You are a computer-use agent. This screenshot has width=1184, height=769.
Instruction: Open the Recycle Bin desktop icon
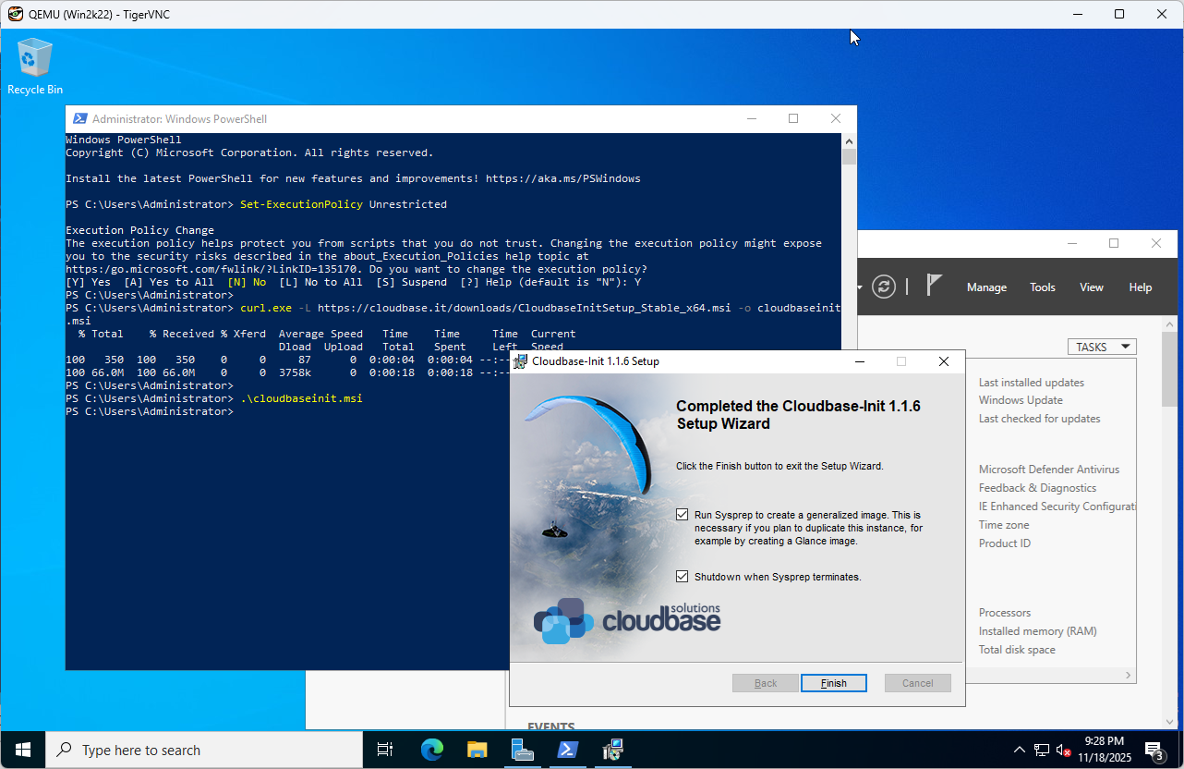point(35,66)
